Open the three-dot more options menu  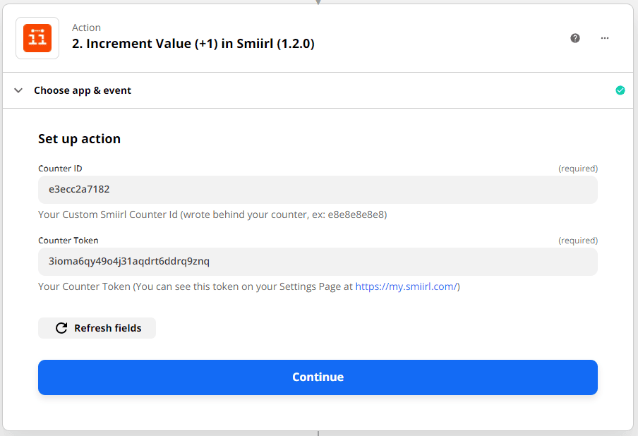pyautogui.click(x=605, y=38)
